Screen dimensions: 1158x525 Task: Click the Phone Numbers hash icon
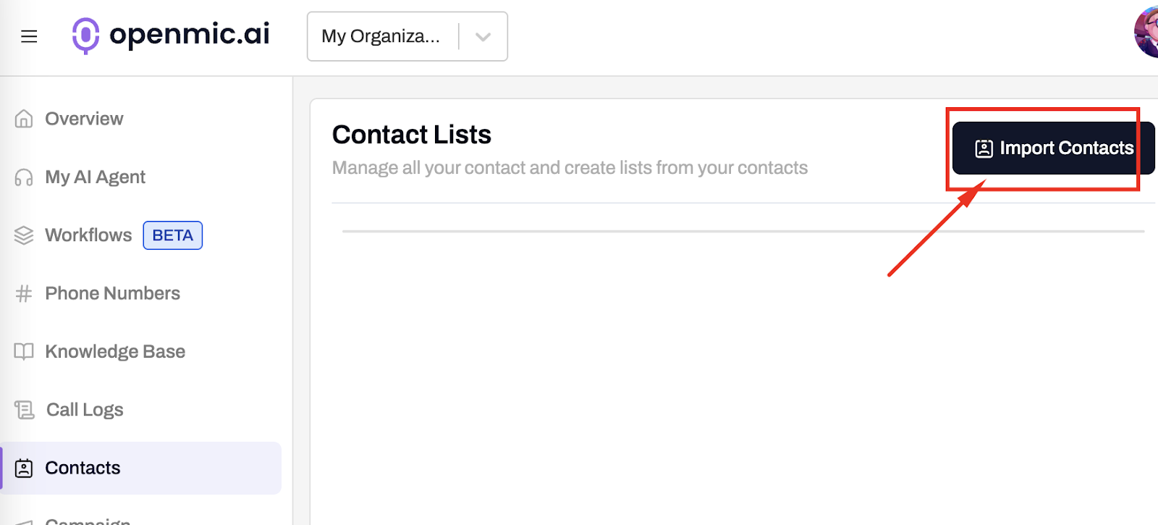pyautogui.click(x=23, y=293)
